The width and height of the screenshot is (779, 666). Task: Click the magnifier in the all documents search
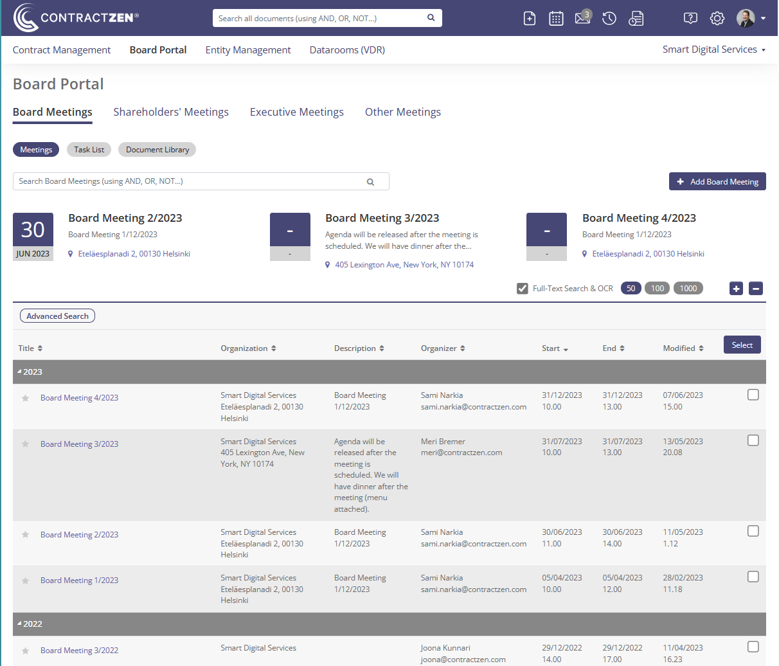[x=431, y=18]
